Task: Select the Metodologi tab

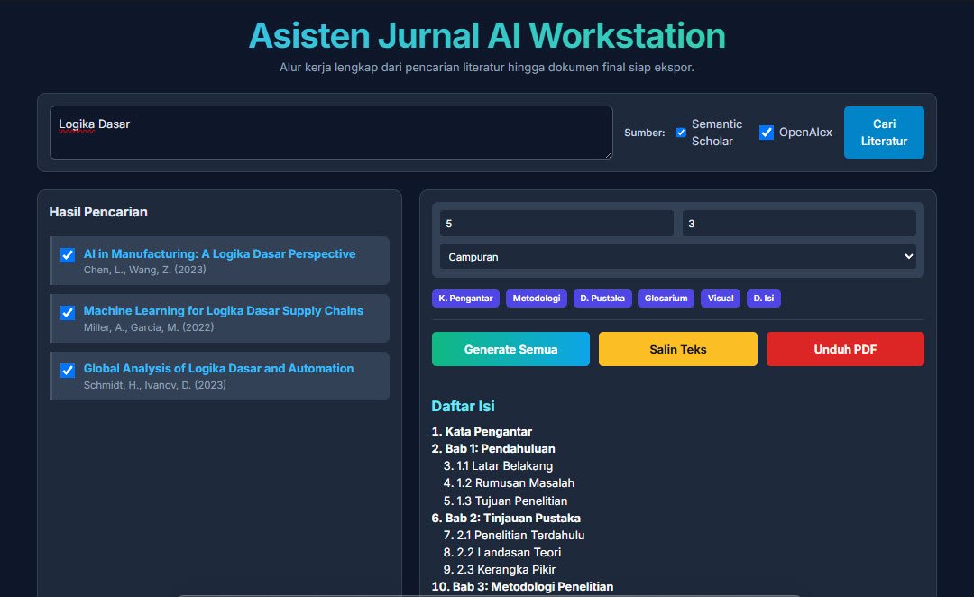Action: pyautogui.click(x=536, y=298)
